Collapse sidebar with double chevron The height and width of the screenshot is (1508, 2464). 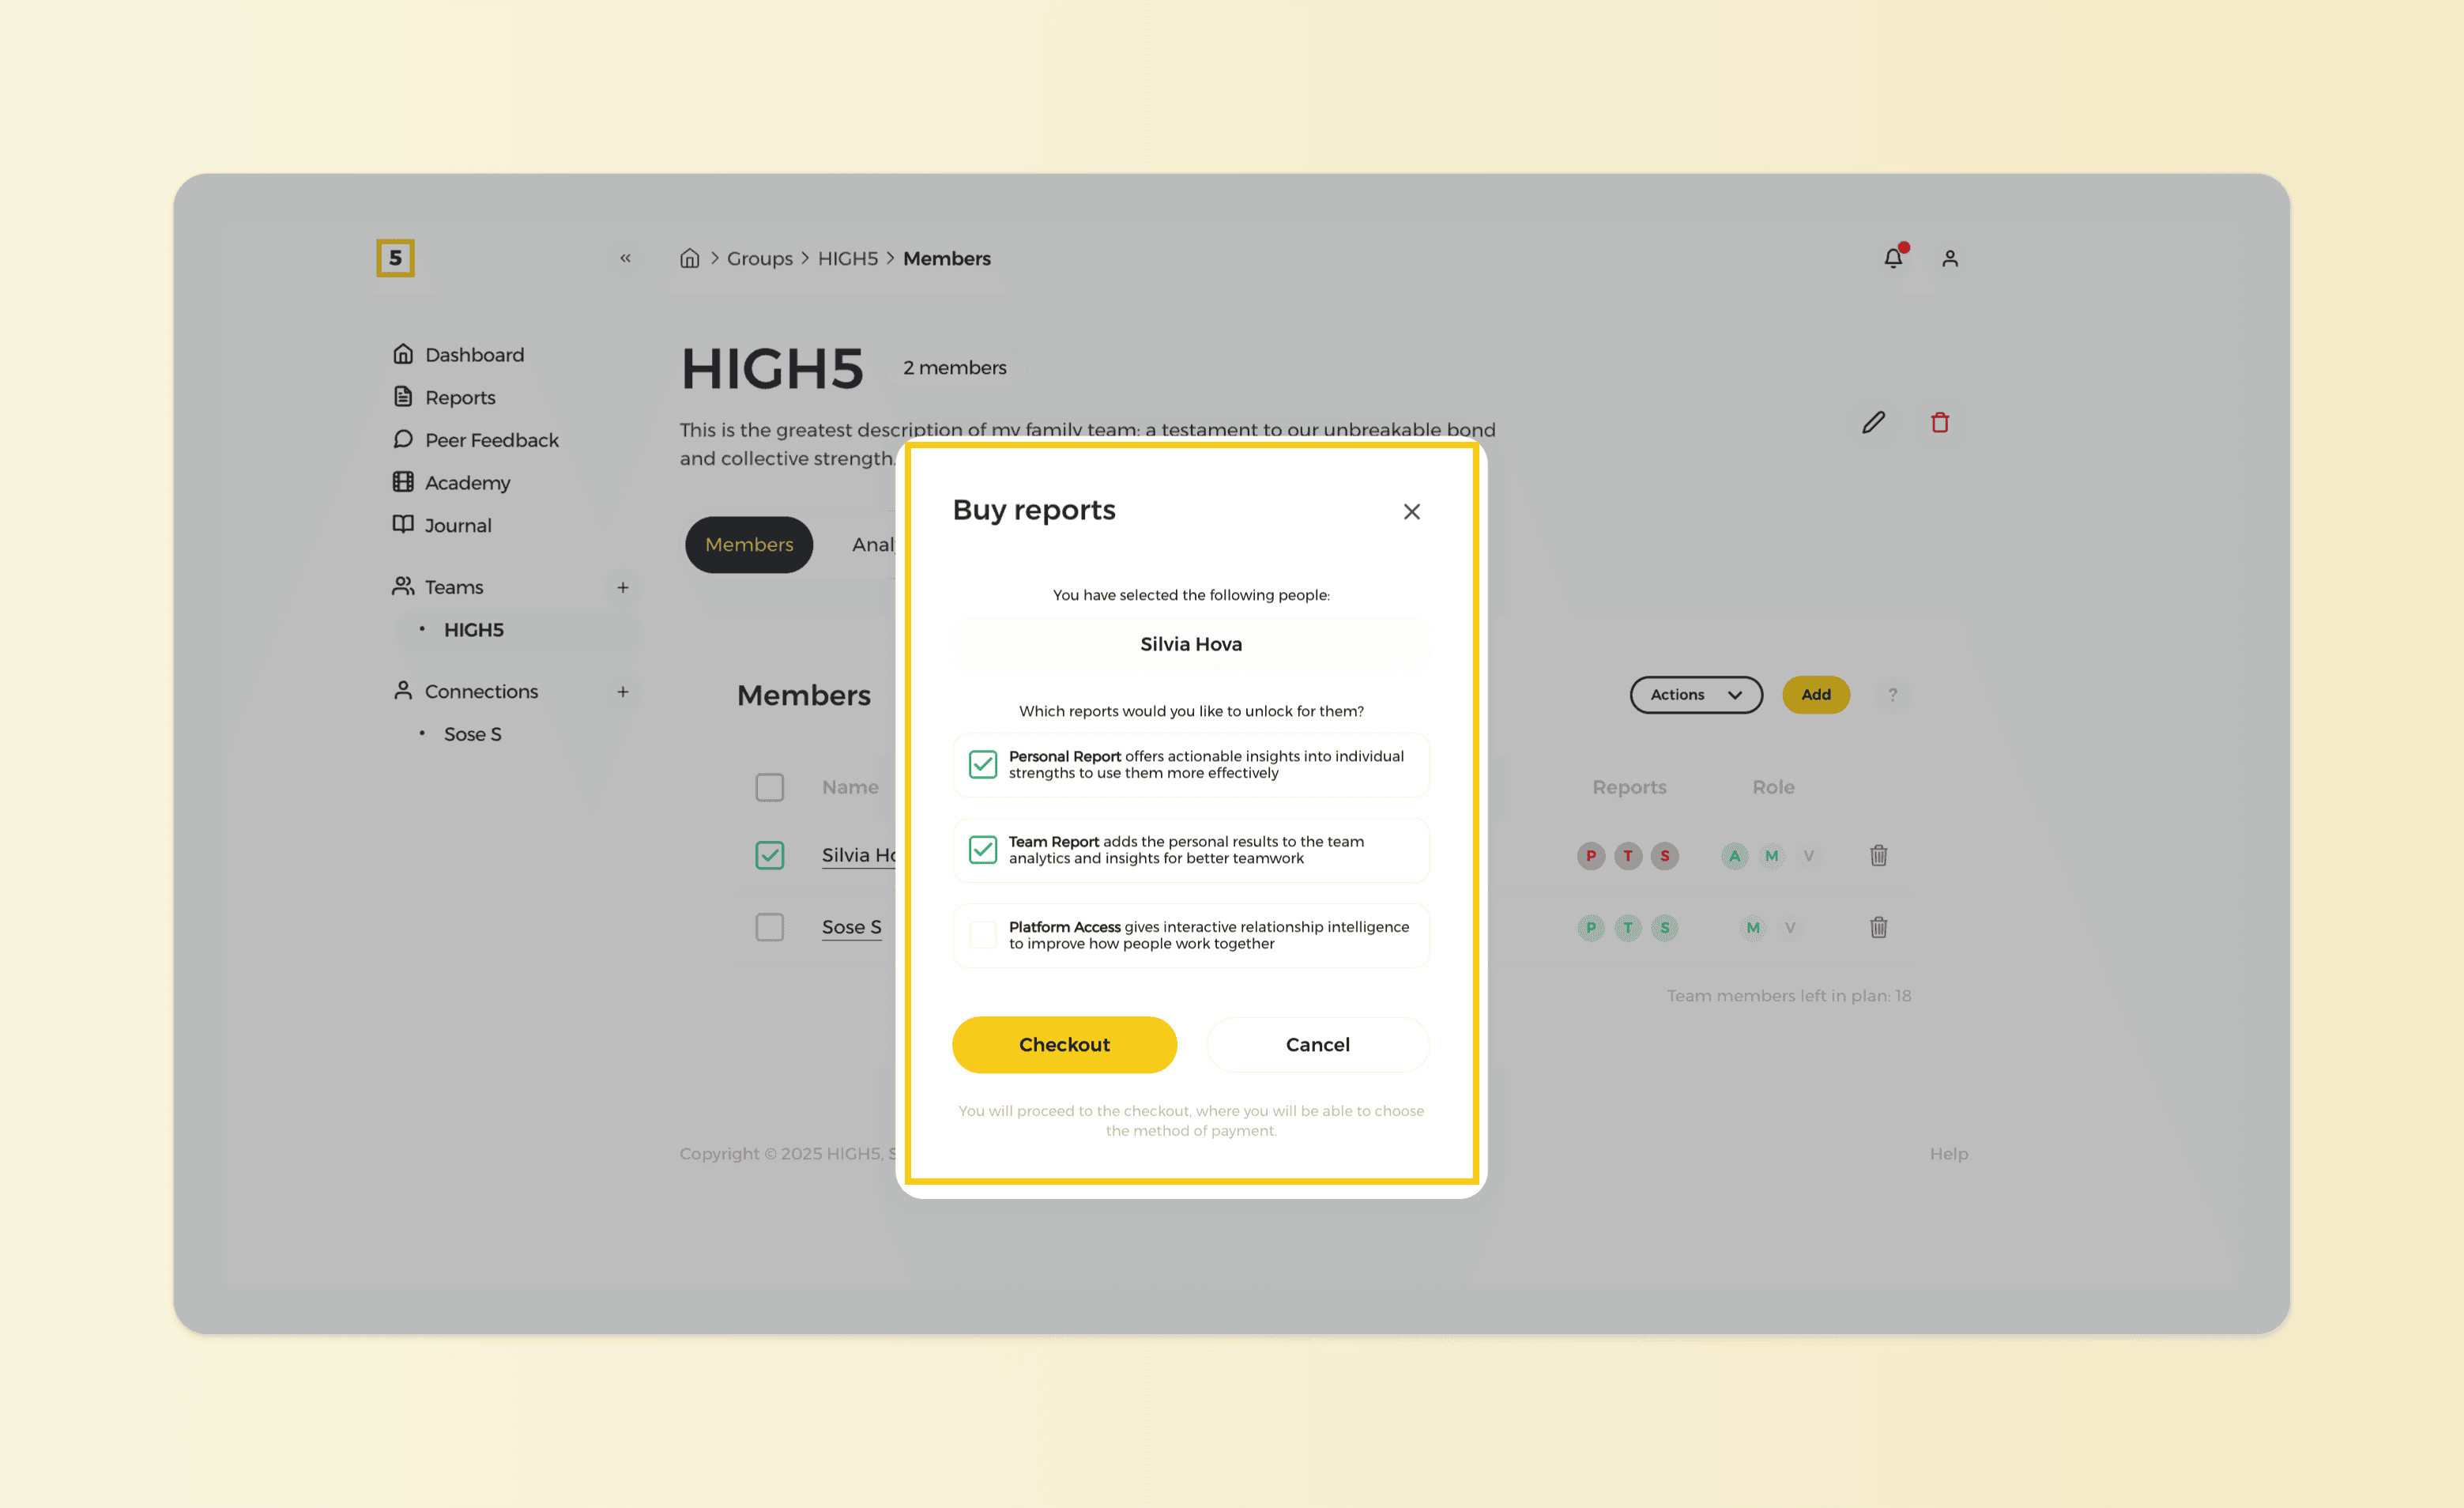[x=625, y=258]
